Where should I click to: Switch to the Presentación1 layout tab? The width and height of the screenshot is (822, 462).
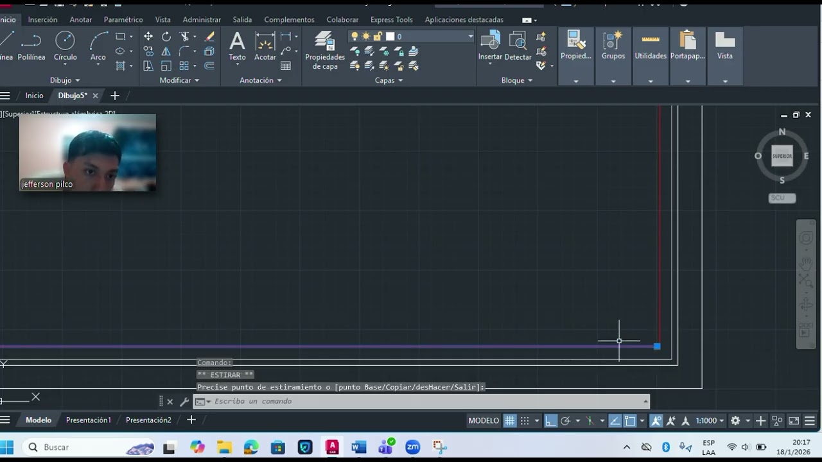[x=89, y=420]
